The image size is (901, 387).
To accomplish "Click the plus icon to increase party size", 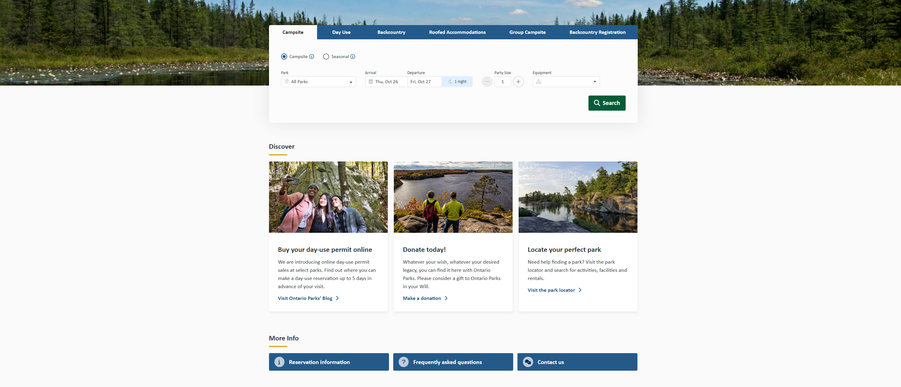I will [x=518, y=82].
